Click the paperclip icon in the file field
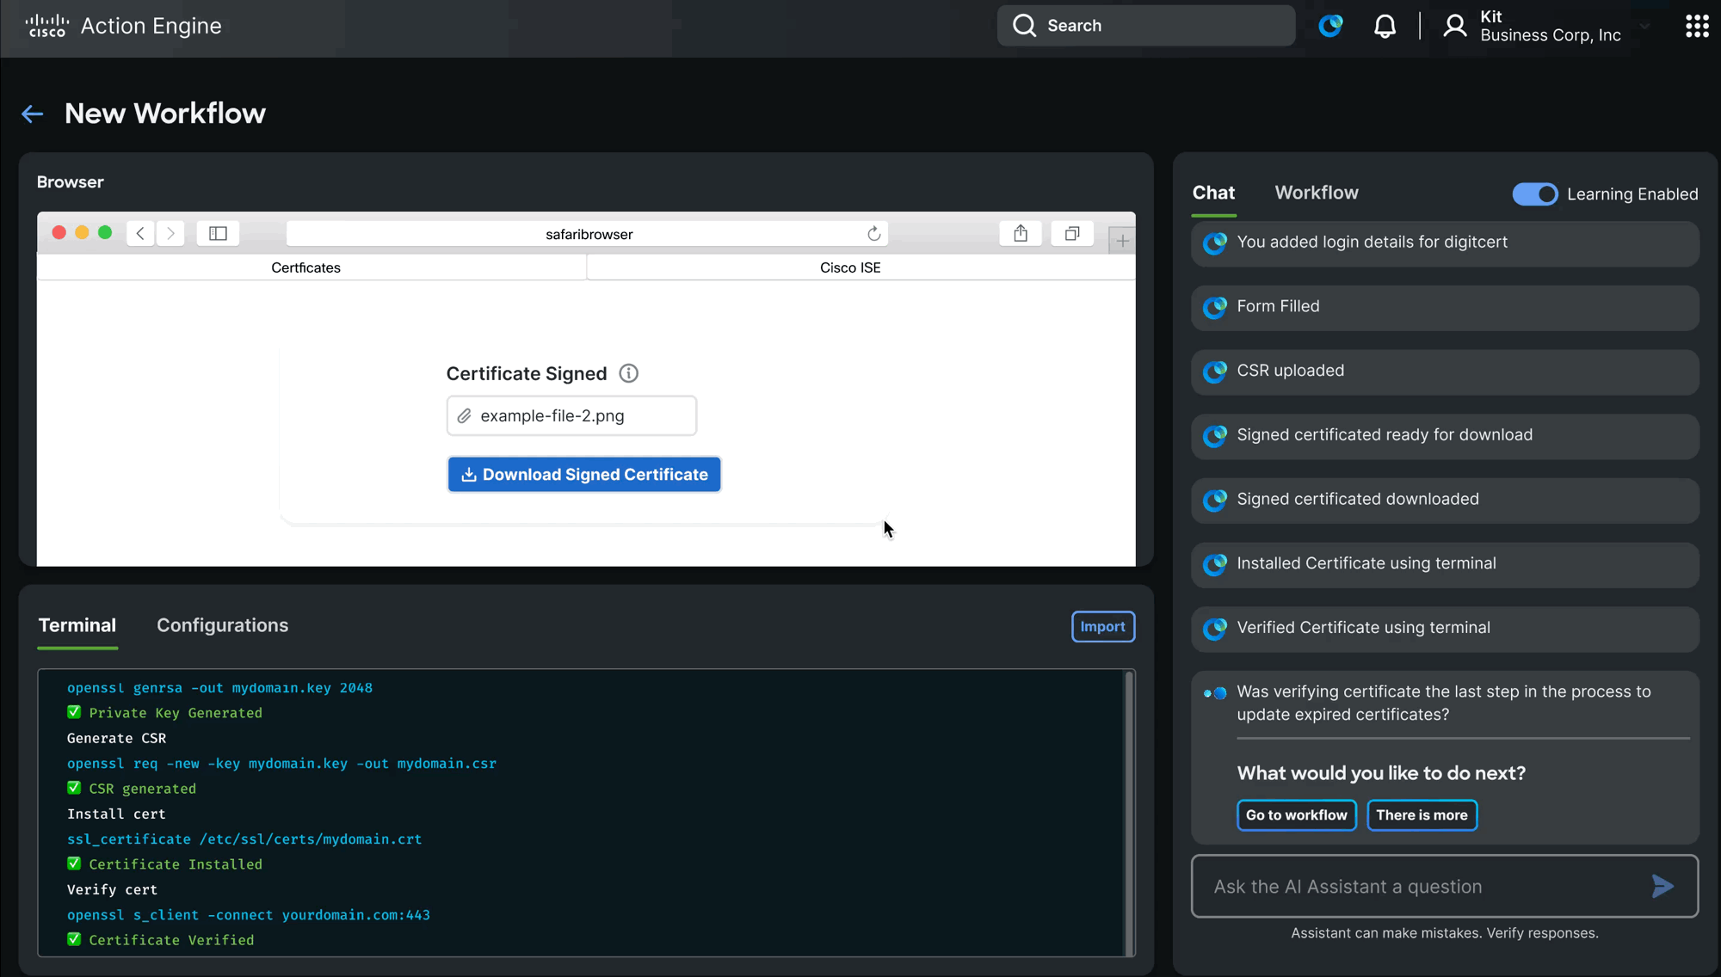This screenshot has width=1721, height=977. click(x=465, y=415)
